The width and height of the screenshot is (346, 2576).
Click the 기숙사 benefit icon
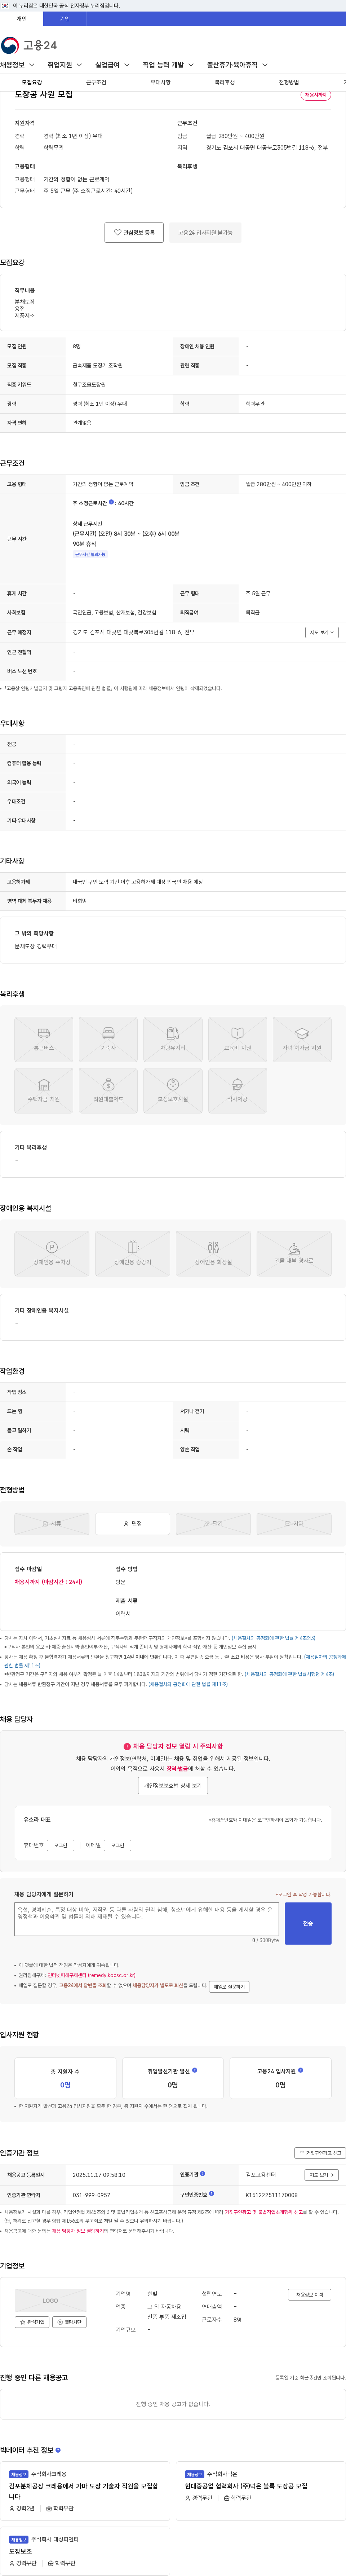tap(108, 1039)
